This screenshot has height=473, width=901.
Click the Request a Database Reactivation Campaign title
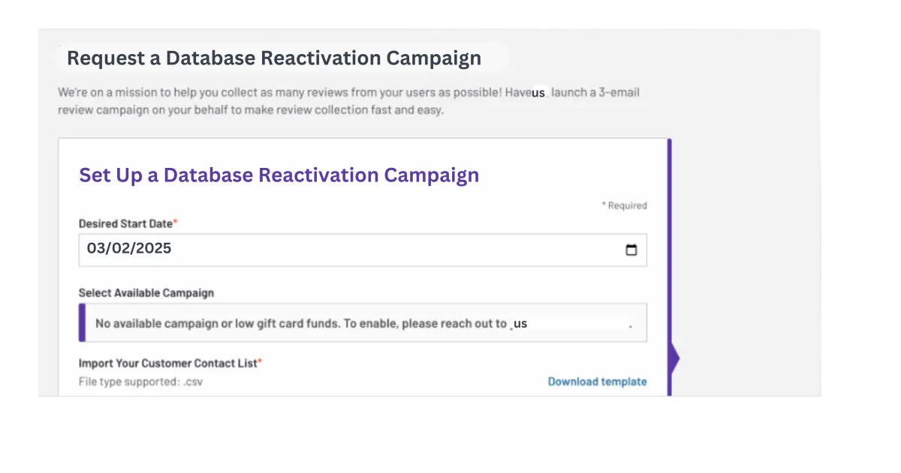(274, 58)
